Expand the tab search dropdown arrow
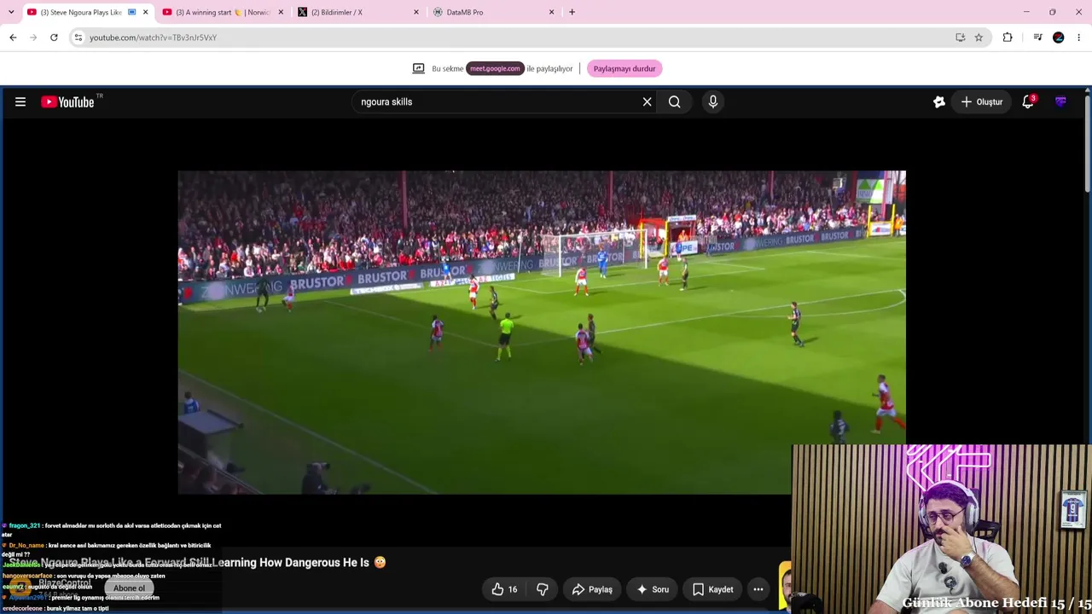Image resolution: width=1092 pixels, height=614 pixels. 10,12
